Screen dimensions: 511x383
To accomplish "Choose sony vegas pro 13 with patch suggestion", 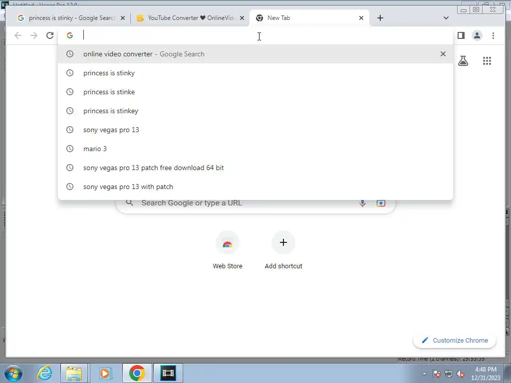I will (255, 187).
